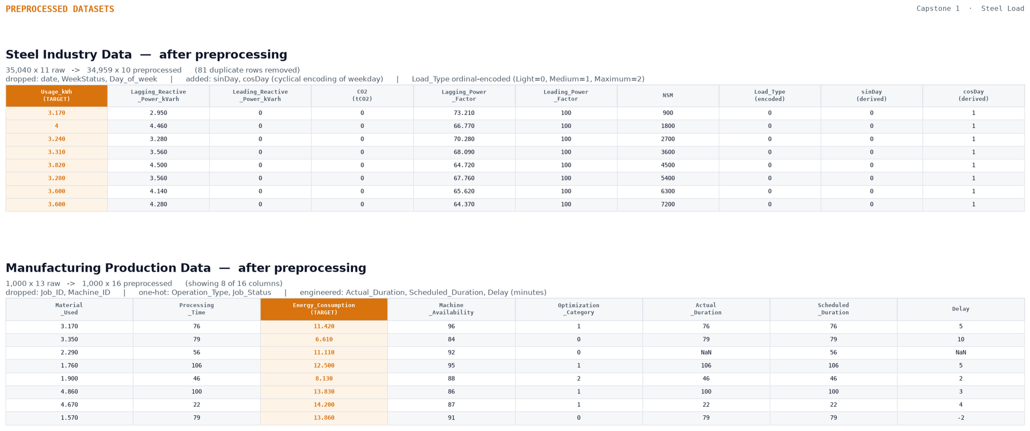Select the Lagging_Power_Factor cell showing 73.210
Screen dimensions: 1030x431
click(464, 113)
